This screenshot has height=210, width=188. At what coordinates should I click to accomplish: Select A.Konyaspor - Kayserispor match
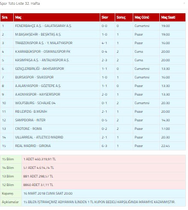pyautogui.click(x=38, y=94)
